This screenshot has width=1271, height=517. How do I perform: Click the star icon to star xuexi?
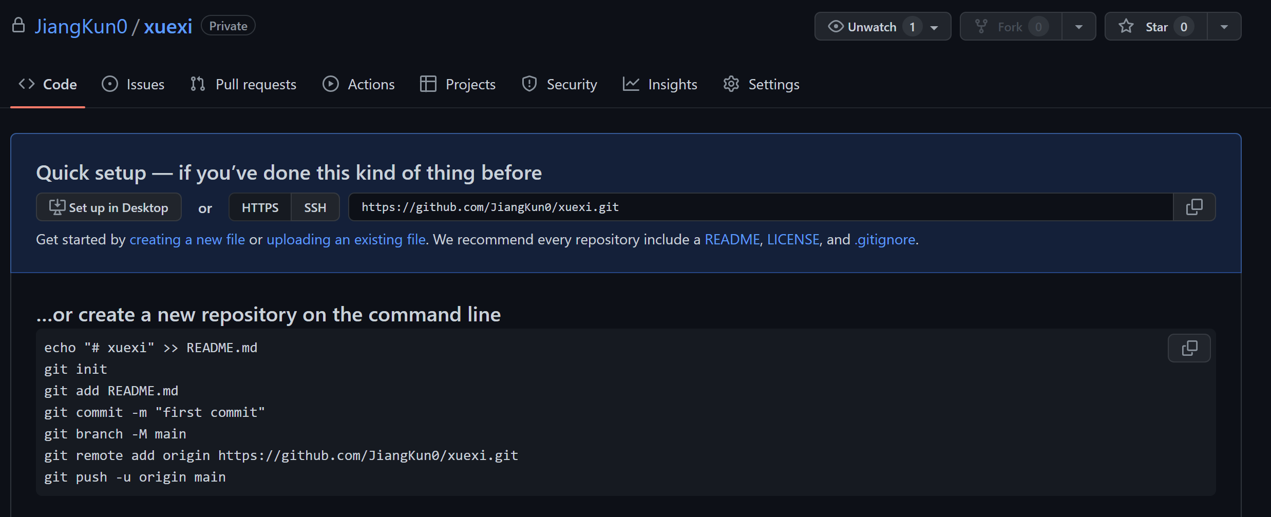(1126, 26)
